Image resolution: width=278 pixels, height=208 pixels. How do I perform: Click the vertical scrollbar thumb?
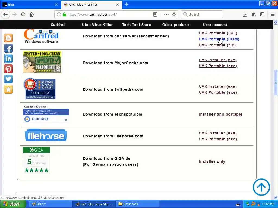pyautogui.click(x=276, y=83)
